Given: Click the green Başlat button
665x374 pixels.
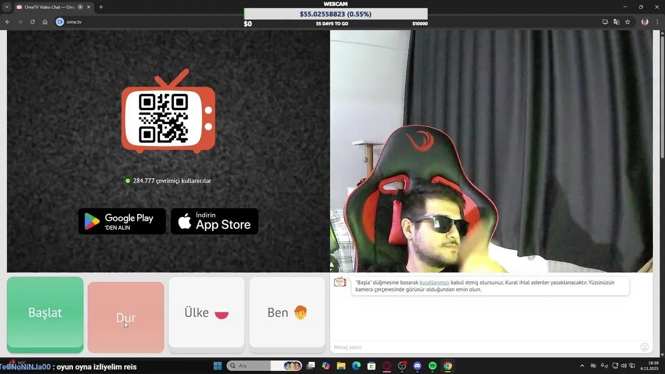Looking at the screenshot, I should (45, 315).
